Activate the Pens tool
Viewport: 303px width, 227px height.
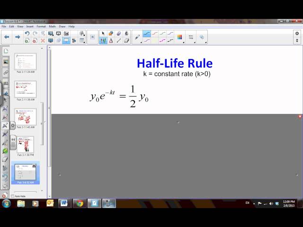coord(103,41)
